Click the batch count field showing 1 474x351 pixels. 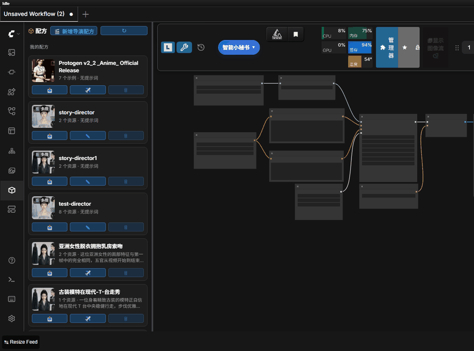coord(468,47)
